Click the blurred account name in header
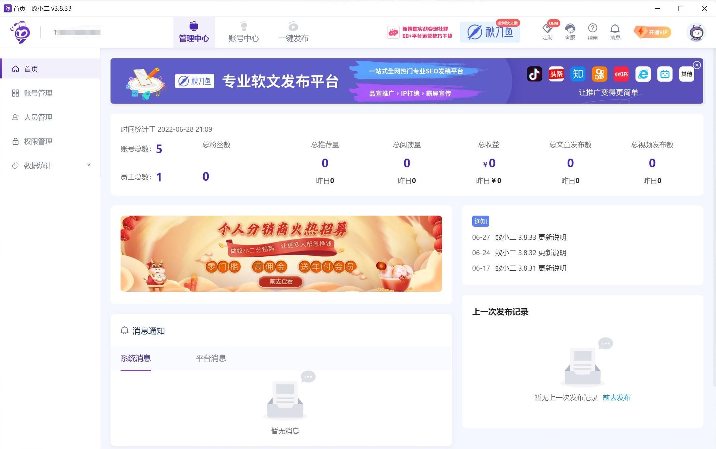 (77, 33)
